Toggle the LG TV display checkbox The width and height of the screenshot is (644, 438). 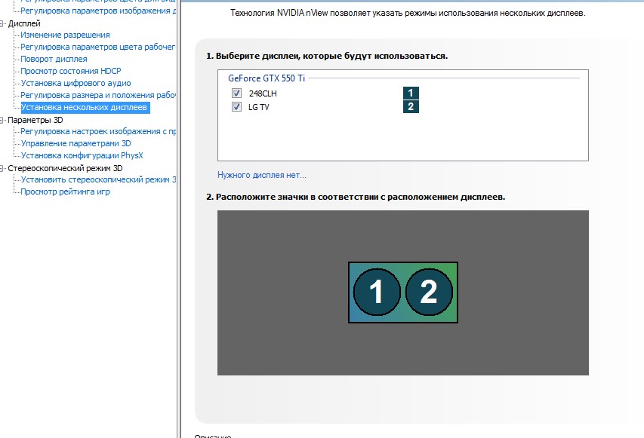(237, 107)
